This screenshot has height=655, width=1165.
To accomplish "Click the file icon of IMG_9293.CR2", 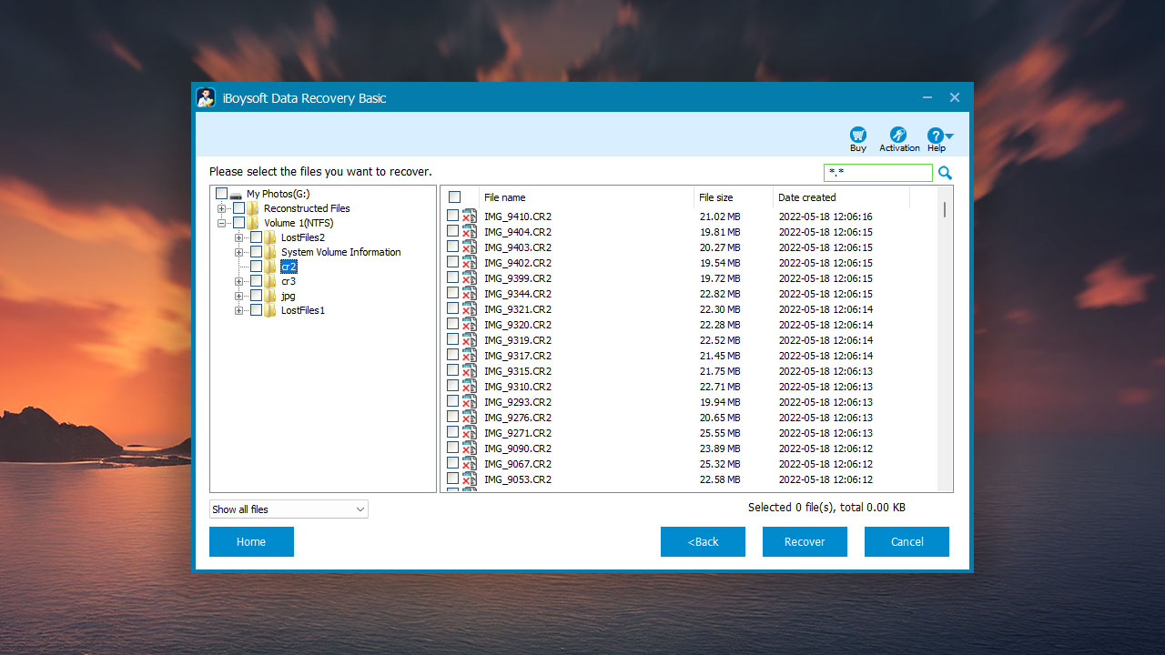I will [x=470, y=402].
